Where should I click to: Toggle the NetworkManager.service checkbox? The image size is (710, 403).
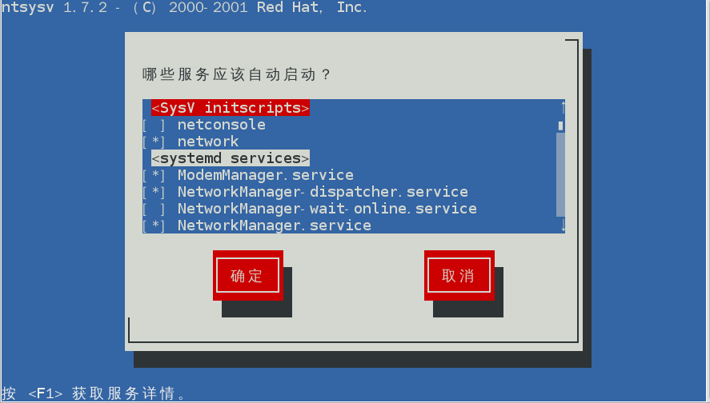point(154,225)
